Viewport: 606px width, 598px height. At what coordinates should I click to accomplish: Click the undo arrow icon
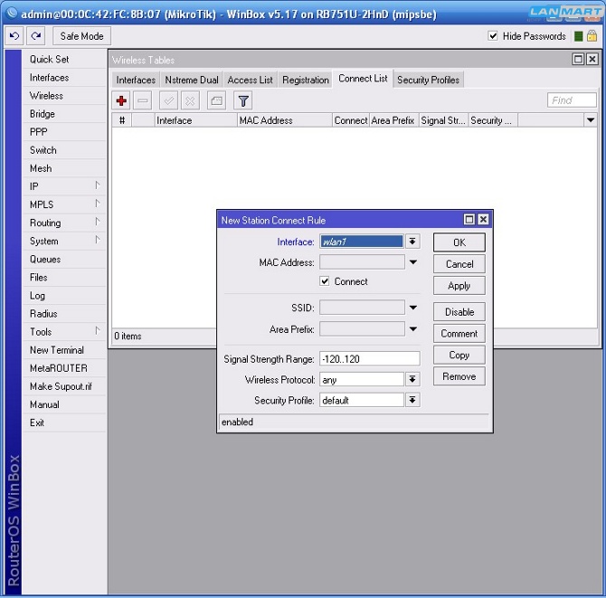pos(14,36)
